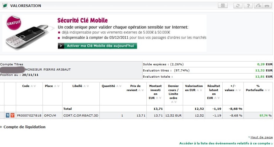Export the valuation to Excel

pyautogui.click(x=223, y=5)
